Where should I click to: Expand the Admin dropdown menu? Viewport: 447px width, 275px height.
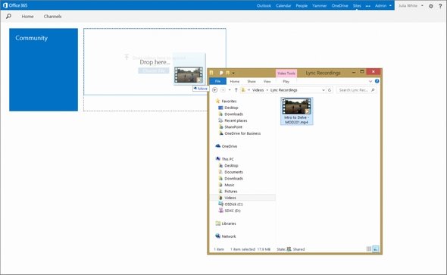click(x=383, y=6)
